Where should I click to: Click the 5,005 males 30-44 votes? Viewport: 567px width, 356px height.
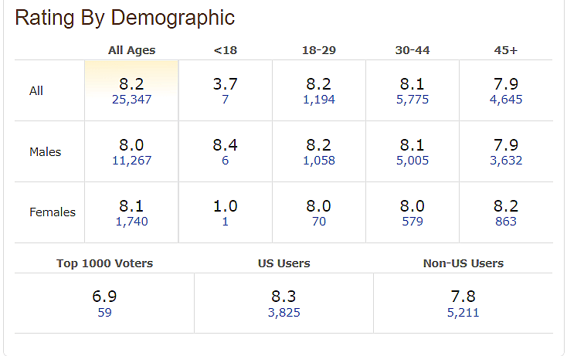click(x=412, y=161)
